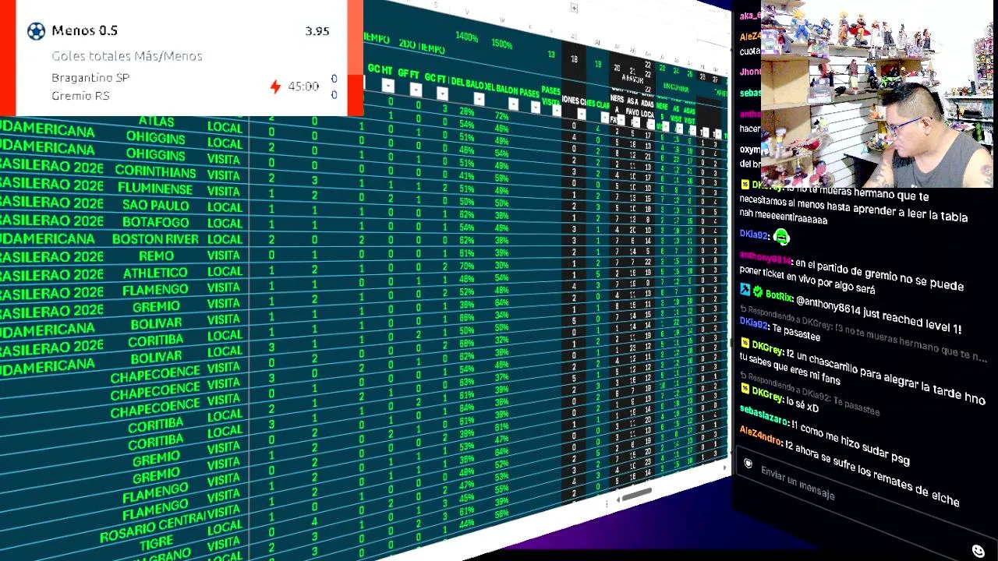The height and width of the screenshot is (561, 998).
Task: Select the FLUMINENSE cell
Action: coord(155,189)
